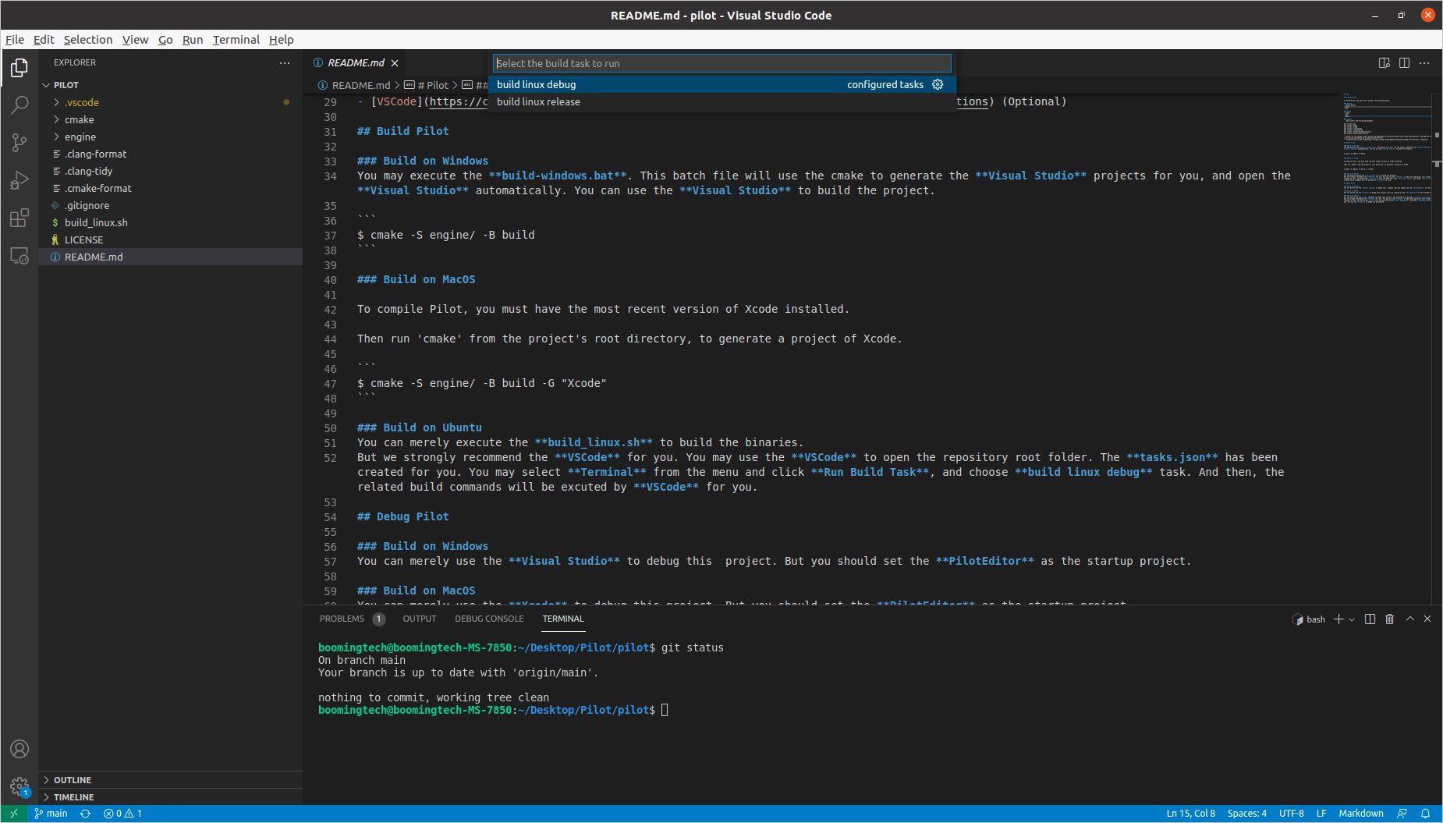
Task: Open .cmake-format file
Action: pos(170,188)
